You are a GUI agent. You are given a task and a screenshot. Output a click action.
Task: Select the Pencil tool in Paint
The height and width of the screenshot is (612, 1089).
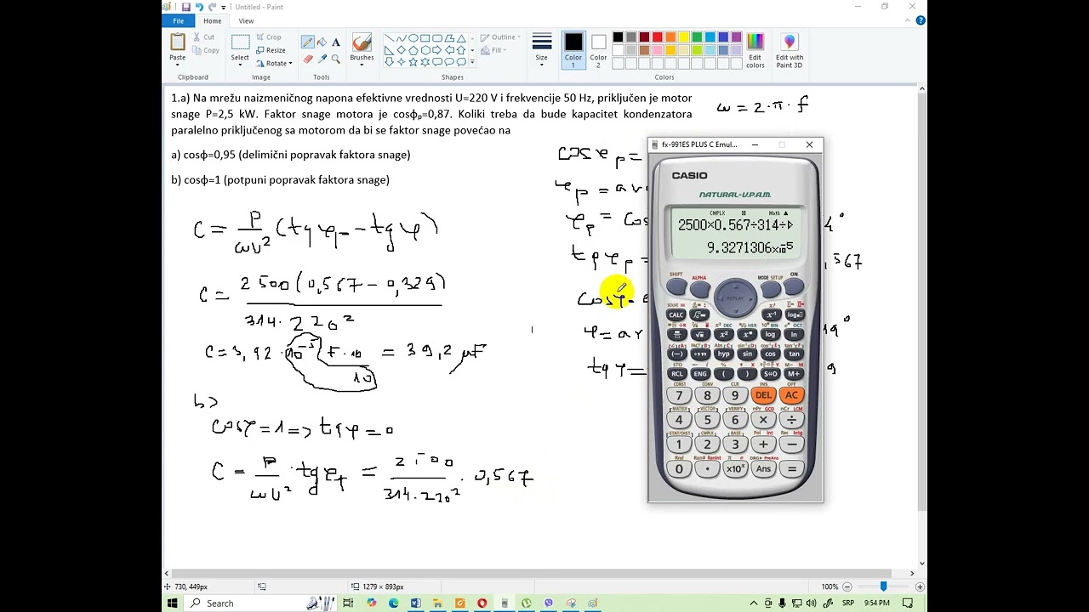click(x=308, y=42)
